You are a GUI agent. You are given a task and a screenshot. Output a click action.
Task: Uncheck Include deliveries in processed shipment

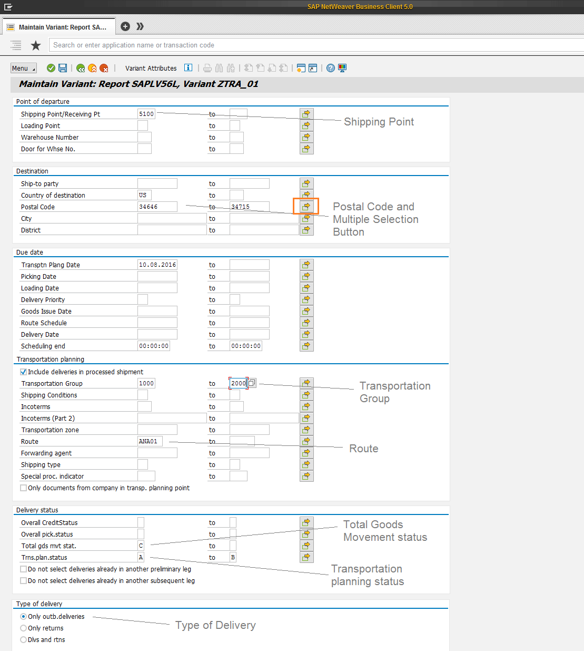(x=23, y=372)
